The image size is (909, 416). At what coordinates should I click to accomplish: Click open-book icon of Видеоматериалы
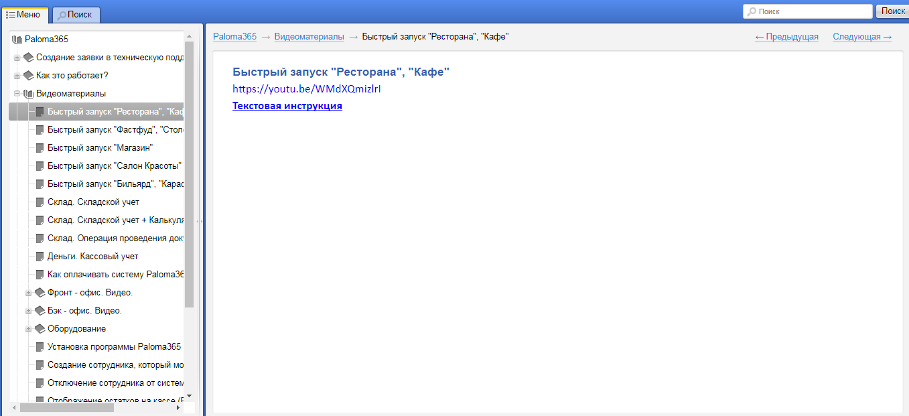(28, 94)
